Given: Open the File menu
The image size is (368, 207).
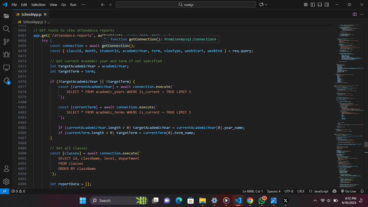Looking at the screenshot, I should click(14, 5).
